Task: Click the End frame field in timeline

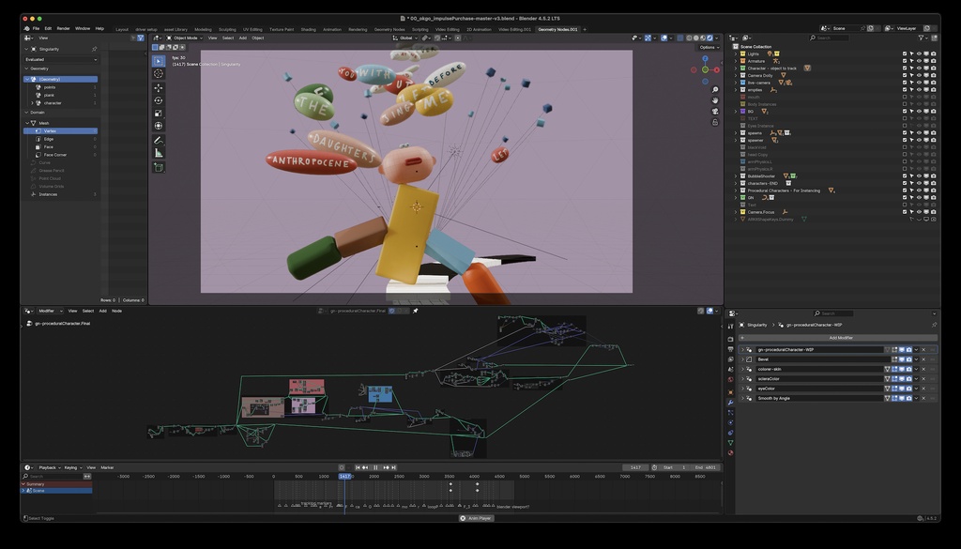Action: [704, 467]
